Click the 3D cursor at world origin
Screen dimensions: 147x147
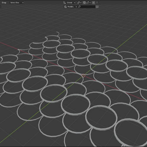pyautogui.click(x=83, y=76)
